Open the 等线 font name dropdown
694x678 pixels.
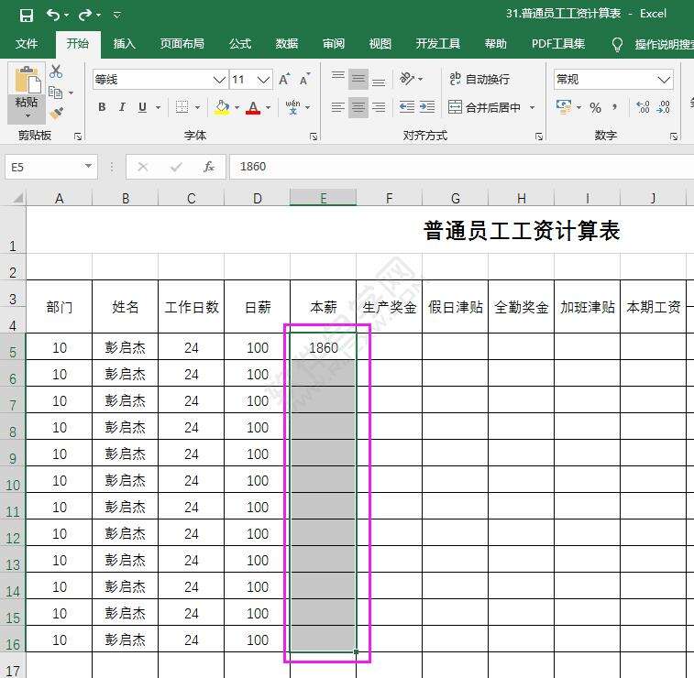pos(219,80)
